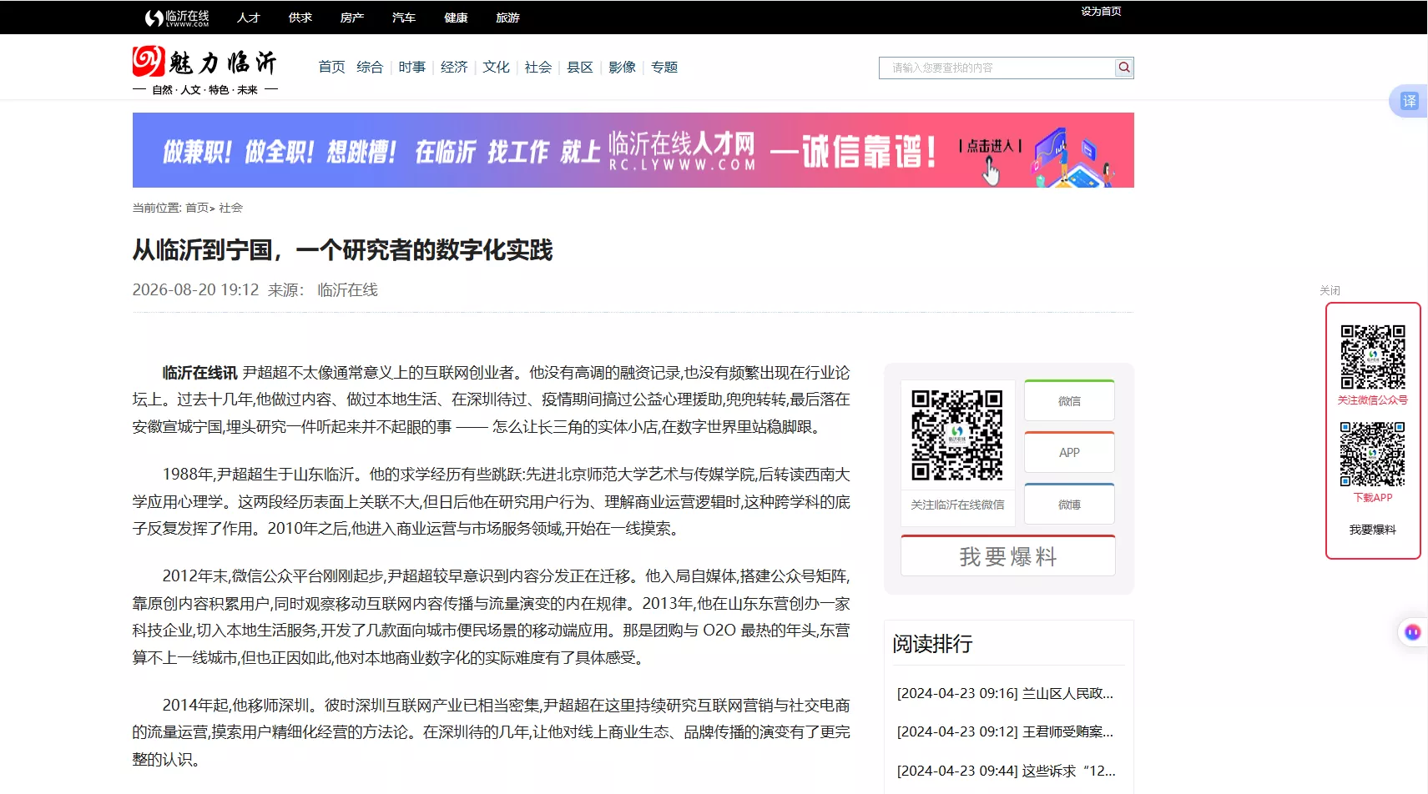The image size is (1428, 794).
Task: Click the 设为首页 link
Action: pos(1101,12)
